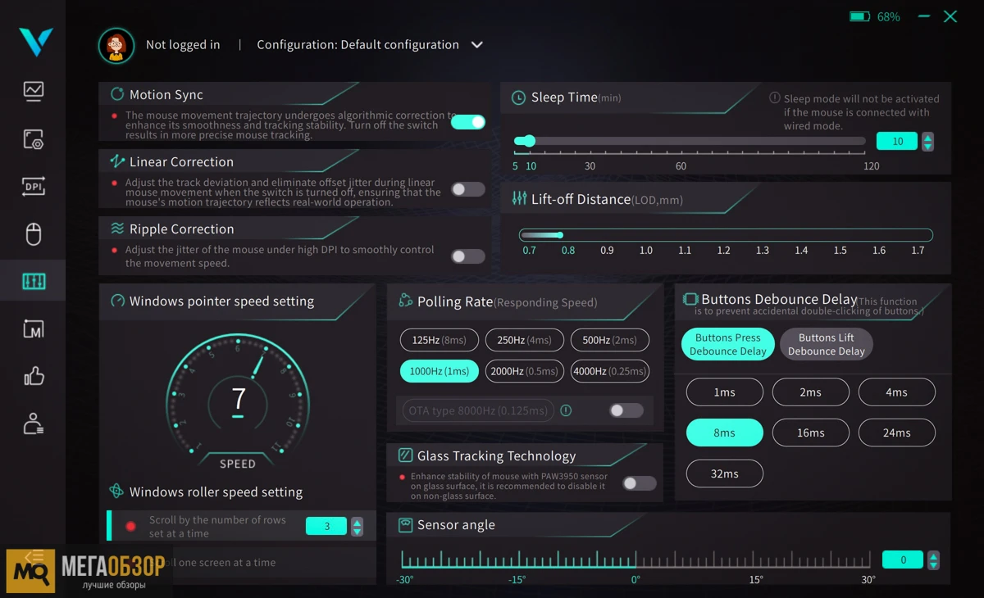Expand the Configuration dropdown chevron

(x=477, y=45)
